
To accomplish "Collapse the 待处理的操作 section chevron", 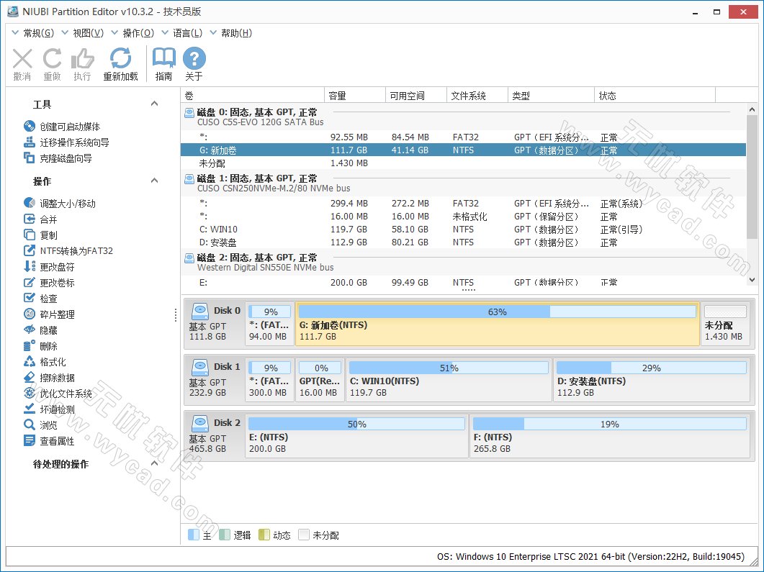I will (x=155, y=463).
